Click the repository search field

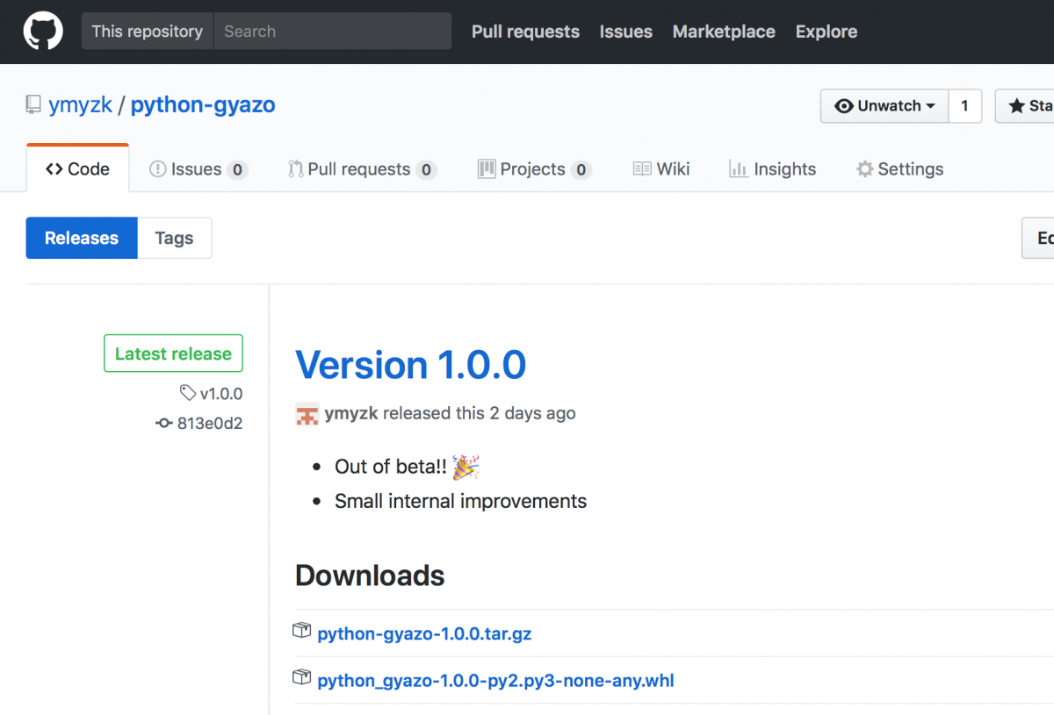point(334,31)
